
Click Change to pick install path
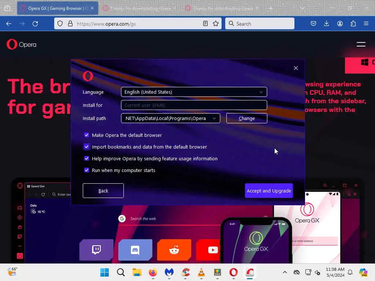(x=246, y=118)
